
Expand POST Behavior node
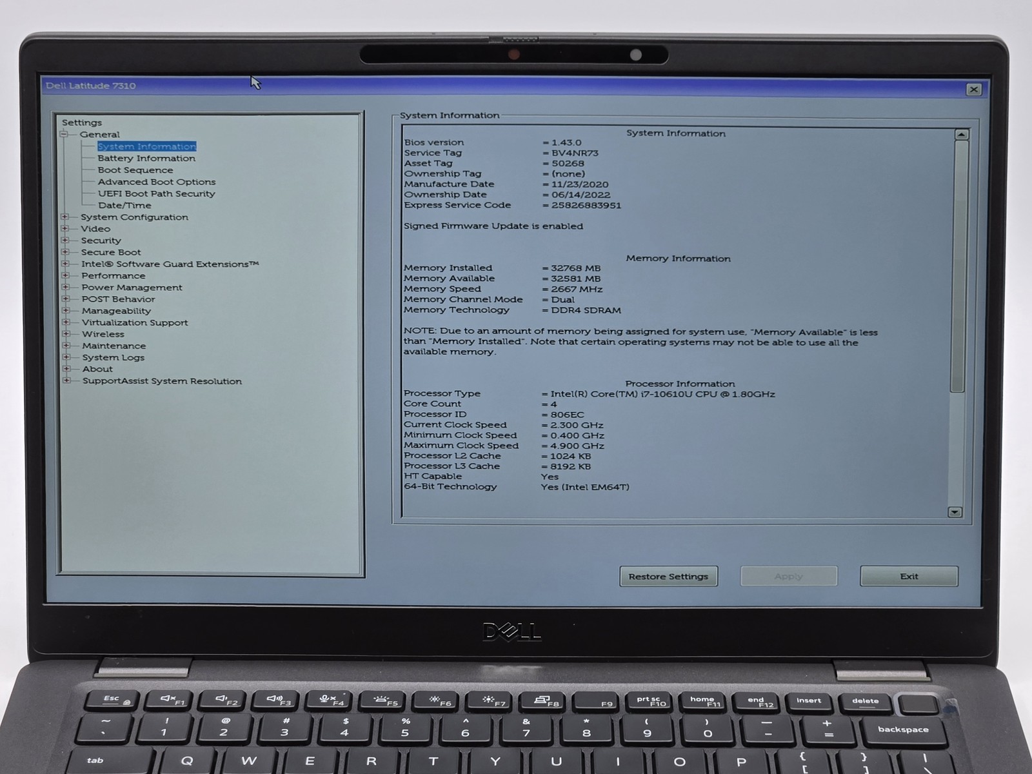[66, 299]
